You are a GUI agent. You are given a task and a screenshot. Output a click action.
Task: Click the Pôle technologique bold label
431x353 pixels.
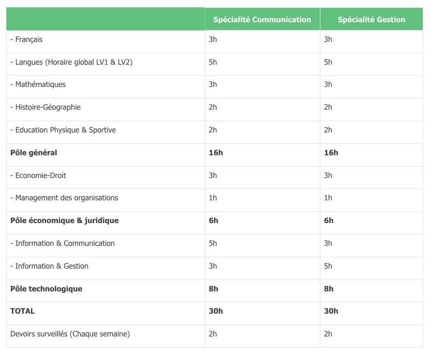(47, 289)
